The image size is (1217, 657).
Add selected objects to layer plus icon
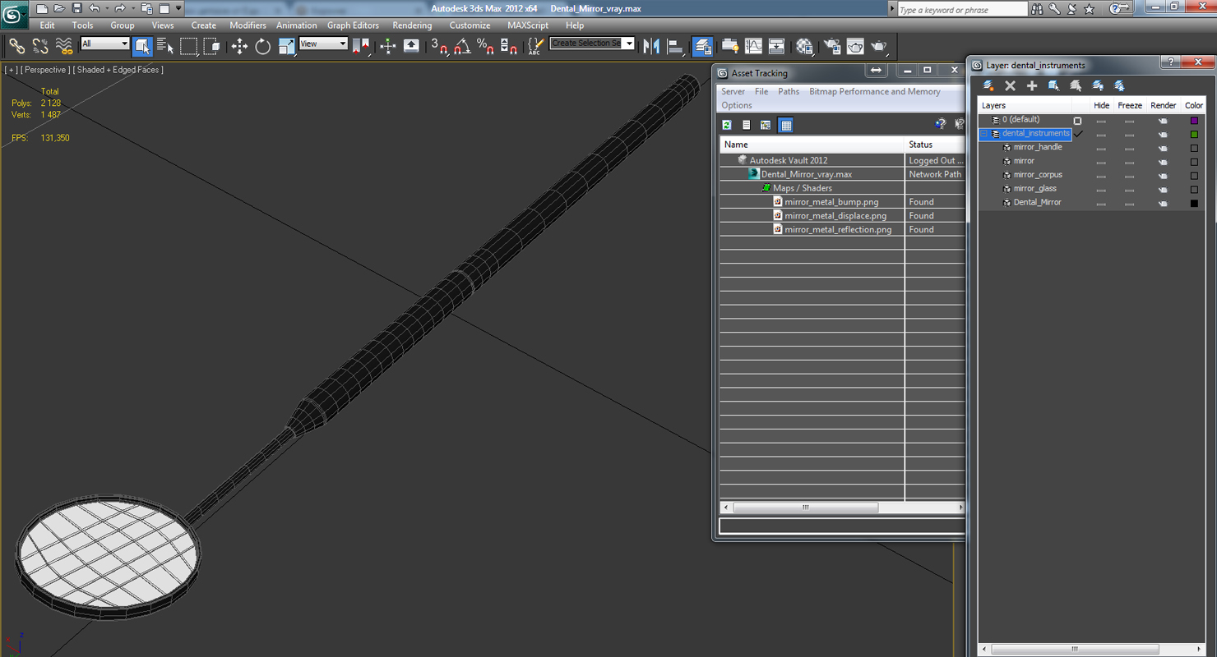click(1032, 85)
